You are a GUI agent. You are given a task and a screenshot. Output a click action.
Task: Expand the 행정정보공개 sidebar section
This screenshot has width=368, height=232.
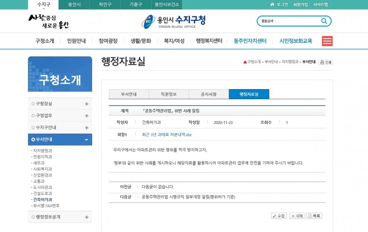click(x=86, y=217)
